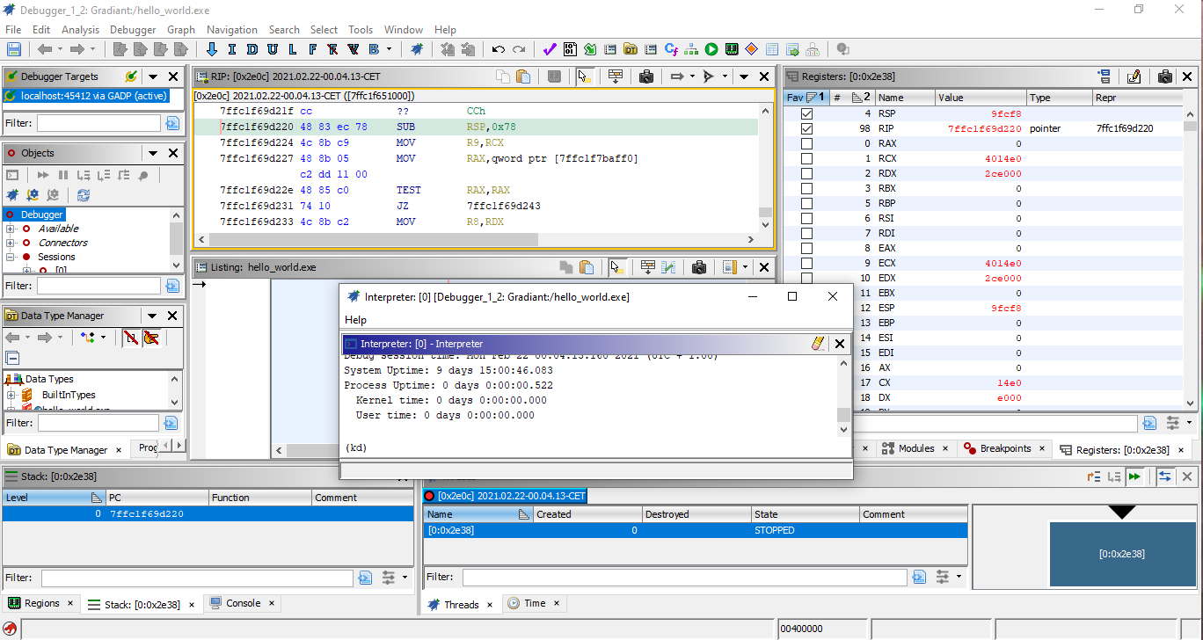Click the camera snapshot icon in RIP panel
Screen dimensions: 1203x640
point(646,76)
